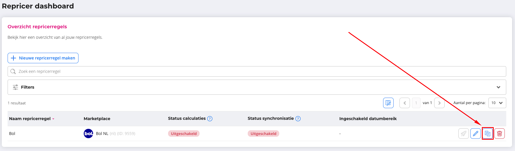Image resolution: width=515 pixels, height=151 pixels.
Task: Click the bulk edit icon above table
Action: [x=388, y=103]
